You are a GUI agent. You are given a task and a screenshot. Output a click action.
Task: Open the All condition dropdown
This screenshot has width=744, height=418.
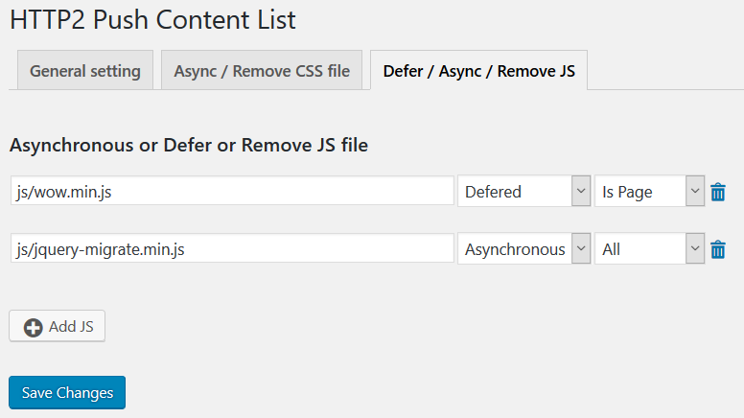640,249
